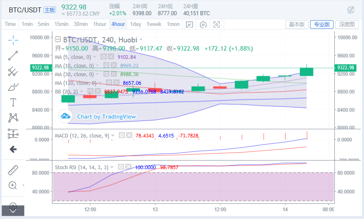
Task: Open settings for MA 10 indicator
Action: tap(106, 65)
